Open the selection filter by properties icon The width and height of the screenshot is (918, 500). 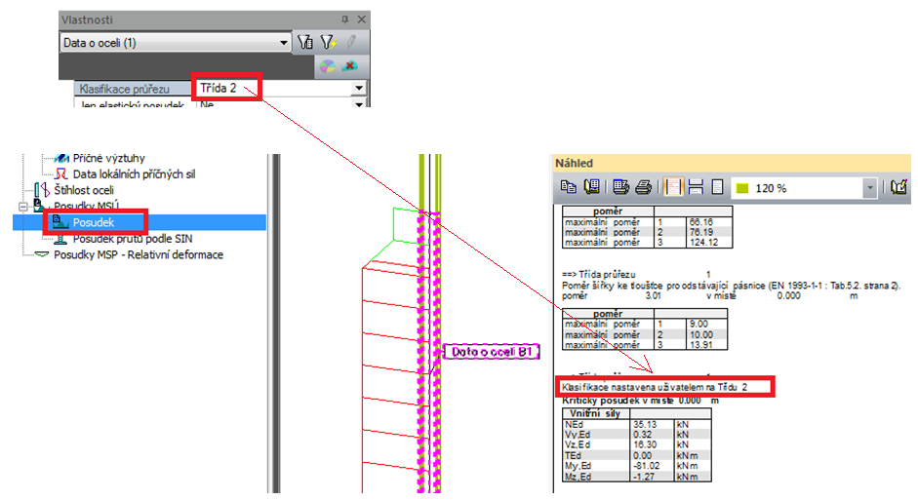(x=305, y=42)
